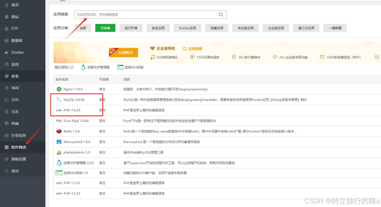Screen dimensions: 381x207
Task: Click the Memcached blue M icon
Action: (59, 142)
